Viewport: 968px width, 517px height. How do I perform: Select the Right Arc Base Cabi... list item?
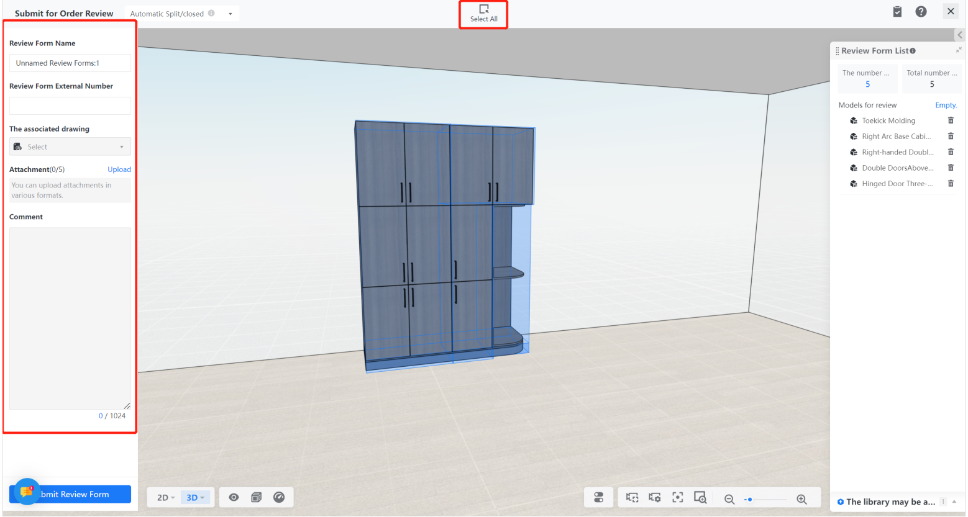[897, 137]
